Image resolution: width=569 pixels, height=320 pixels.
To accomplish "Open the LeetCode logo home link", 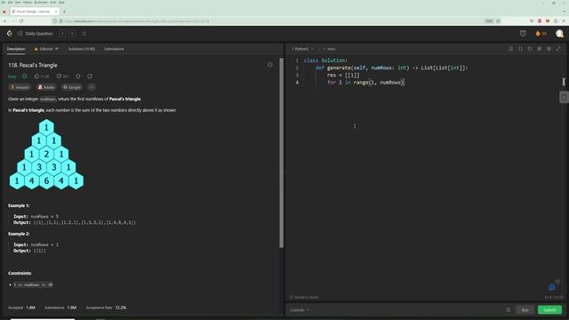I will pyautogui.click(x=10, y=34).
